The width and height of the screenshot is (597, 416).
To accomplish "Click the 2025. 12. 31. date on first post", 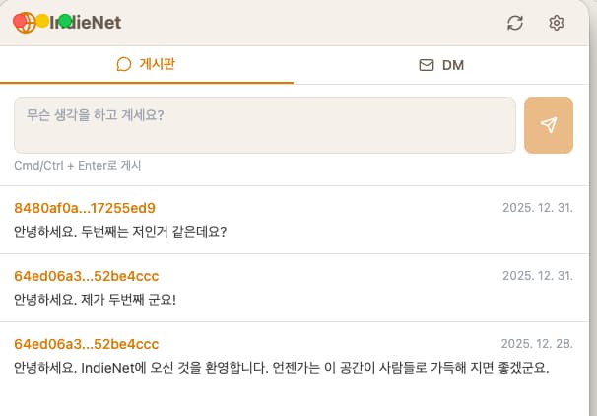I will click(537, 208).
